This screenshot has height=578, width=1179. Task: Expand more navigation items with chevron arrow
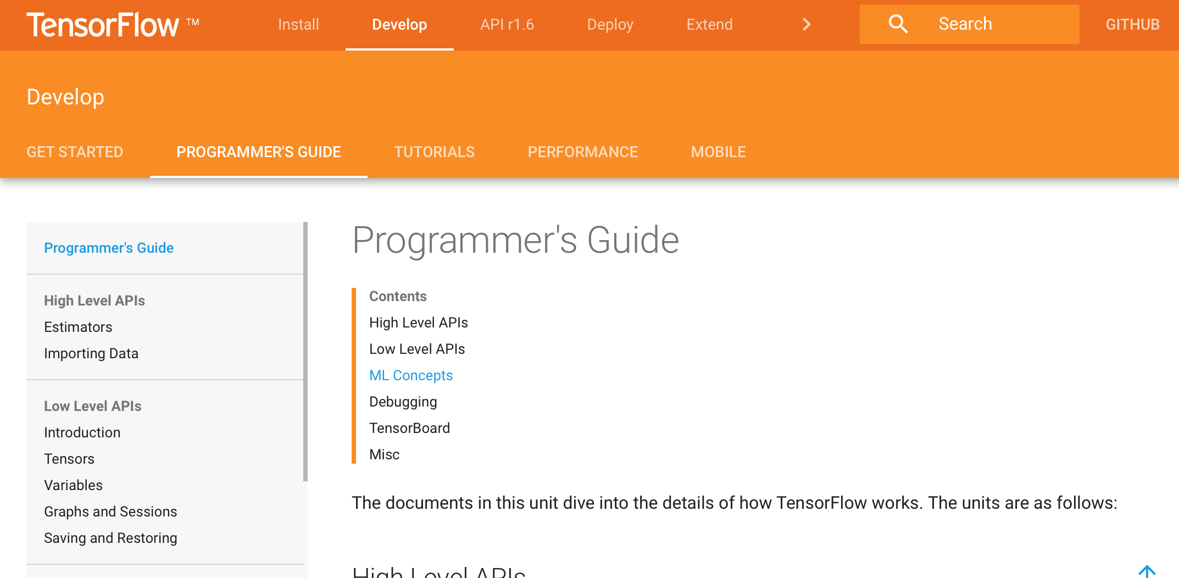[807, 25]
